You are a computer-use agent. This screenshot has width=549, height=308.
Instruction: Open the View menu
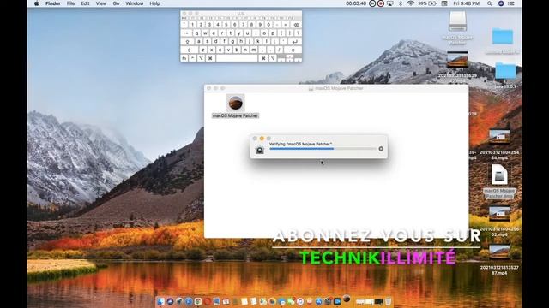(101, 3)
